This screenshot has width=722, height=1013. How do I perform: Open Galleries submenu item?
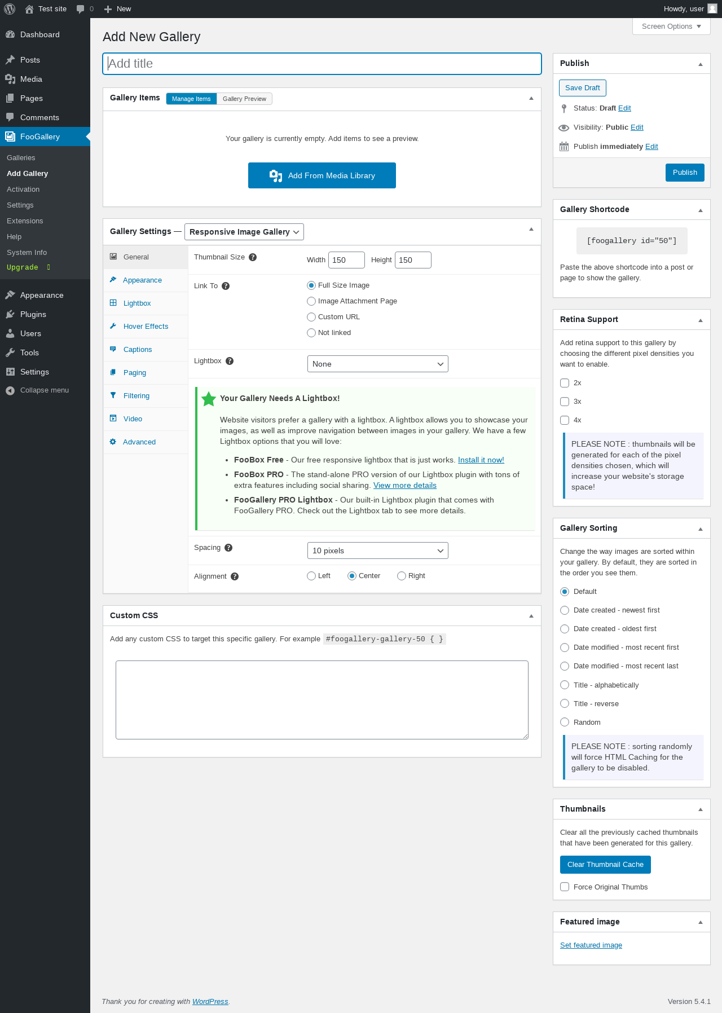[x=21, y=158]
